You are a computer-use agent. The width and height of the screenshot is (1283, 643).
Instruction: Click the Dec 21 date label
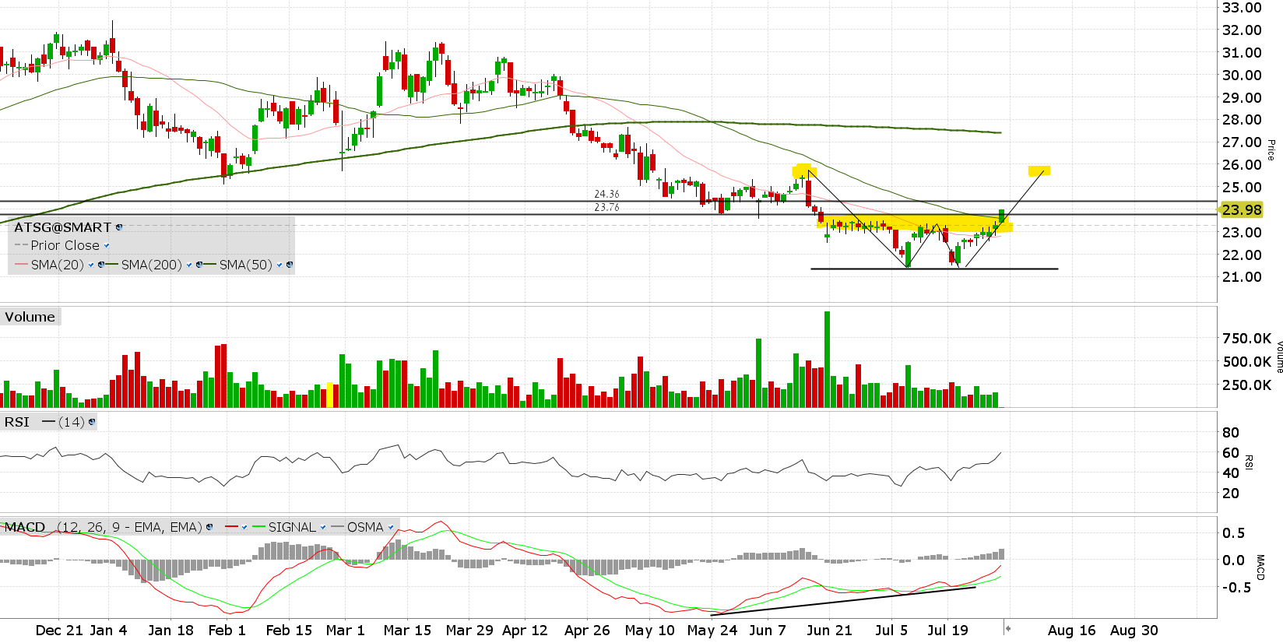click(x=59, y=631)
